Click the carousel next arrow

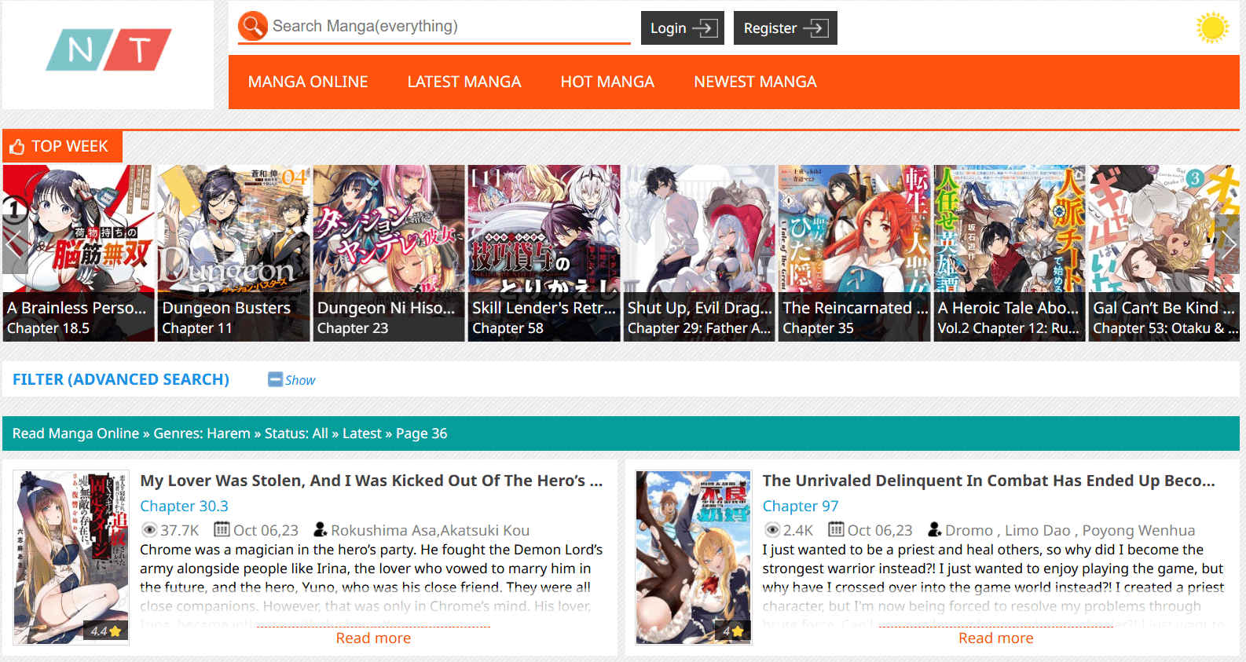point(1228,244)
